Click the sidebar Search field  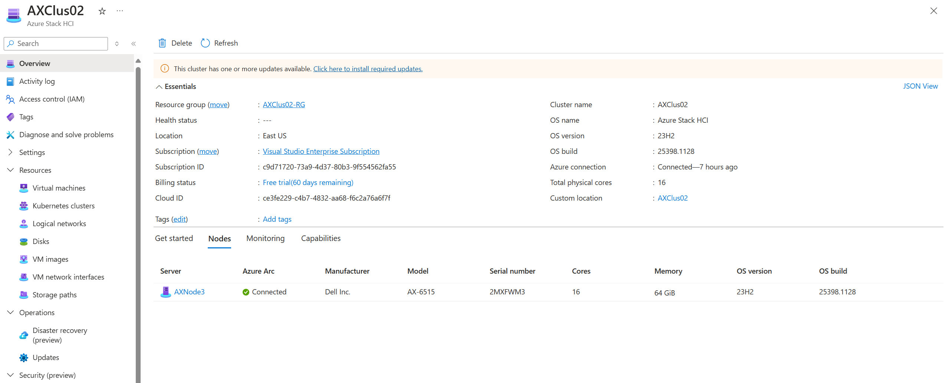[56, 43]
